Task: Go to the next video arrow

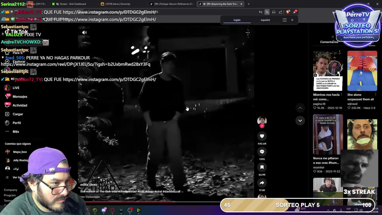Action: (300, 121)
